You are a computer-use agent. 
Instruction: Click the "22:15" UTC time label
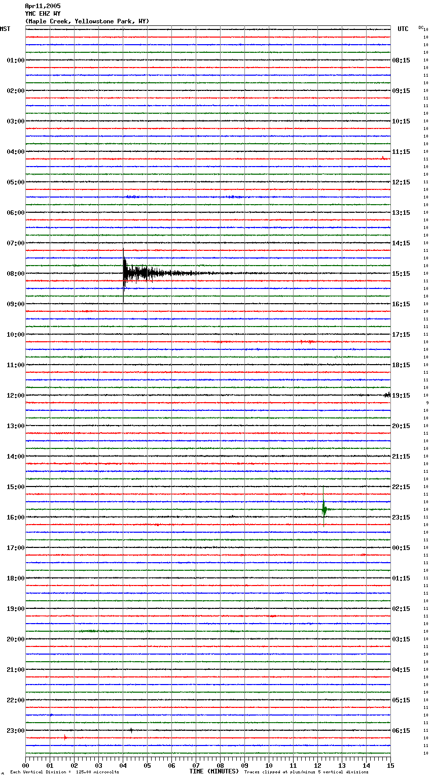click(401, 487)
